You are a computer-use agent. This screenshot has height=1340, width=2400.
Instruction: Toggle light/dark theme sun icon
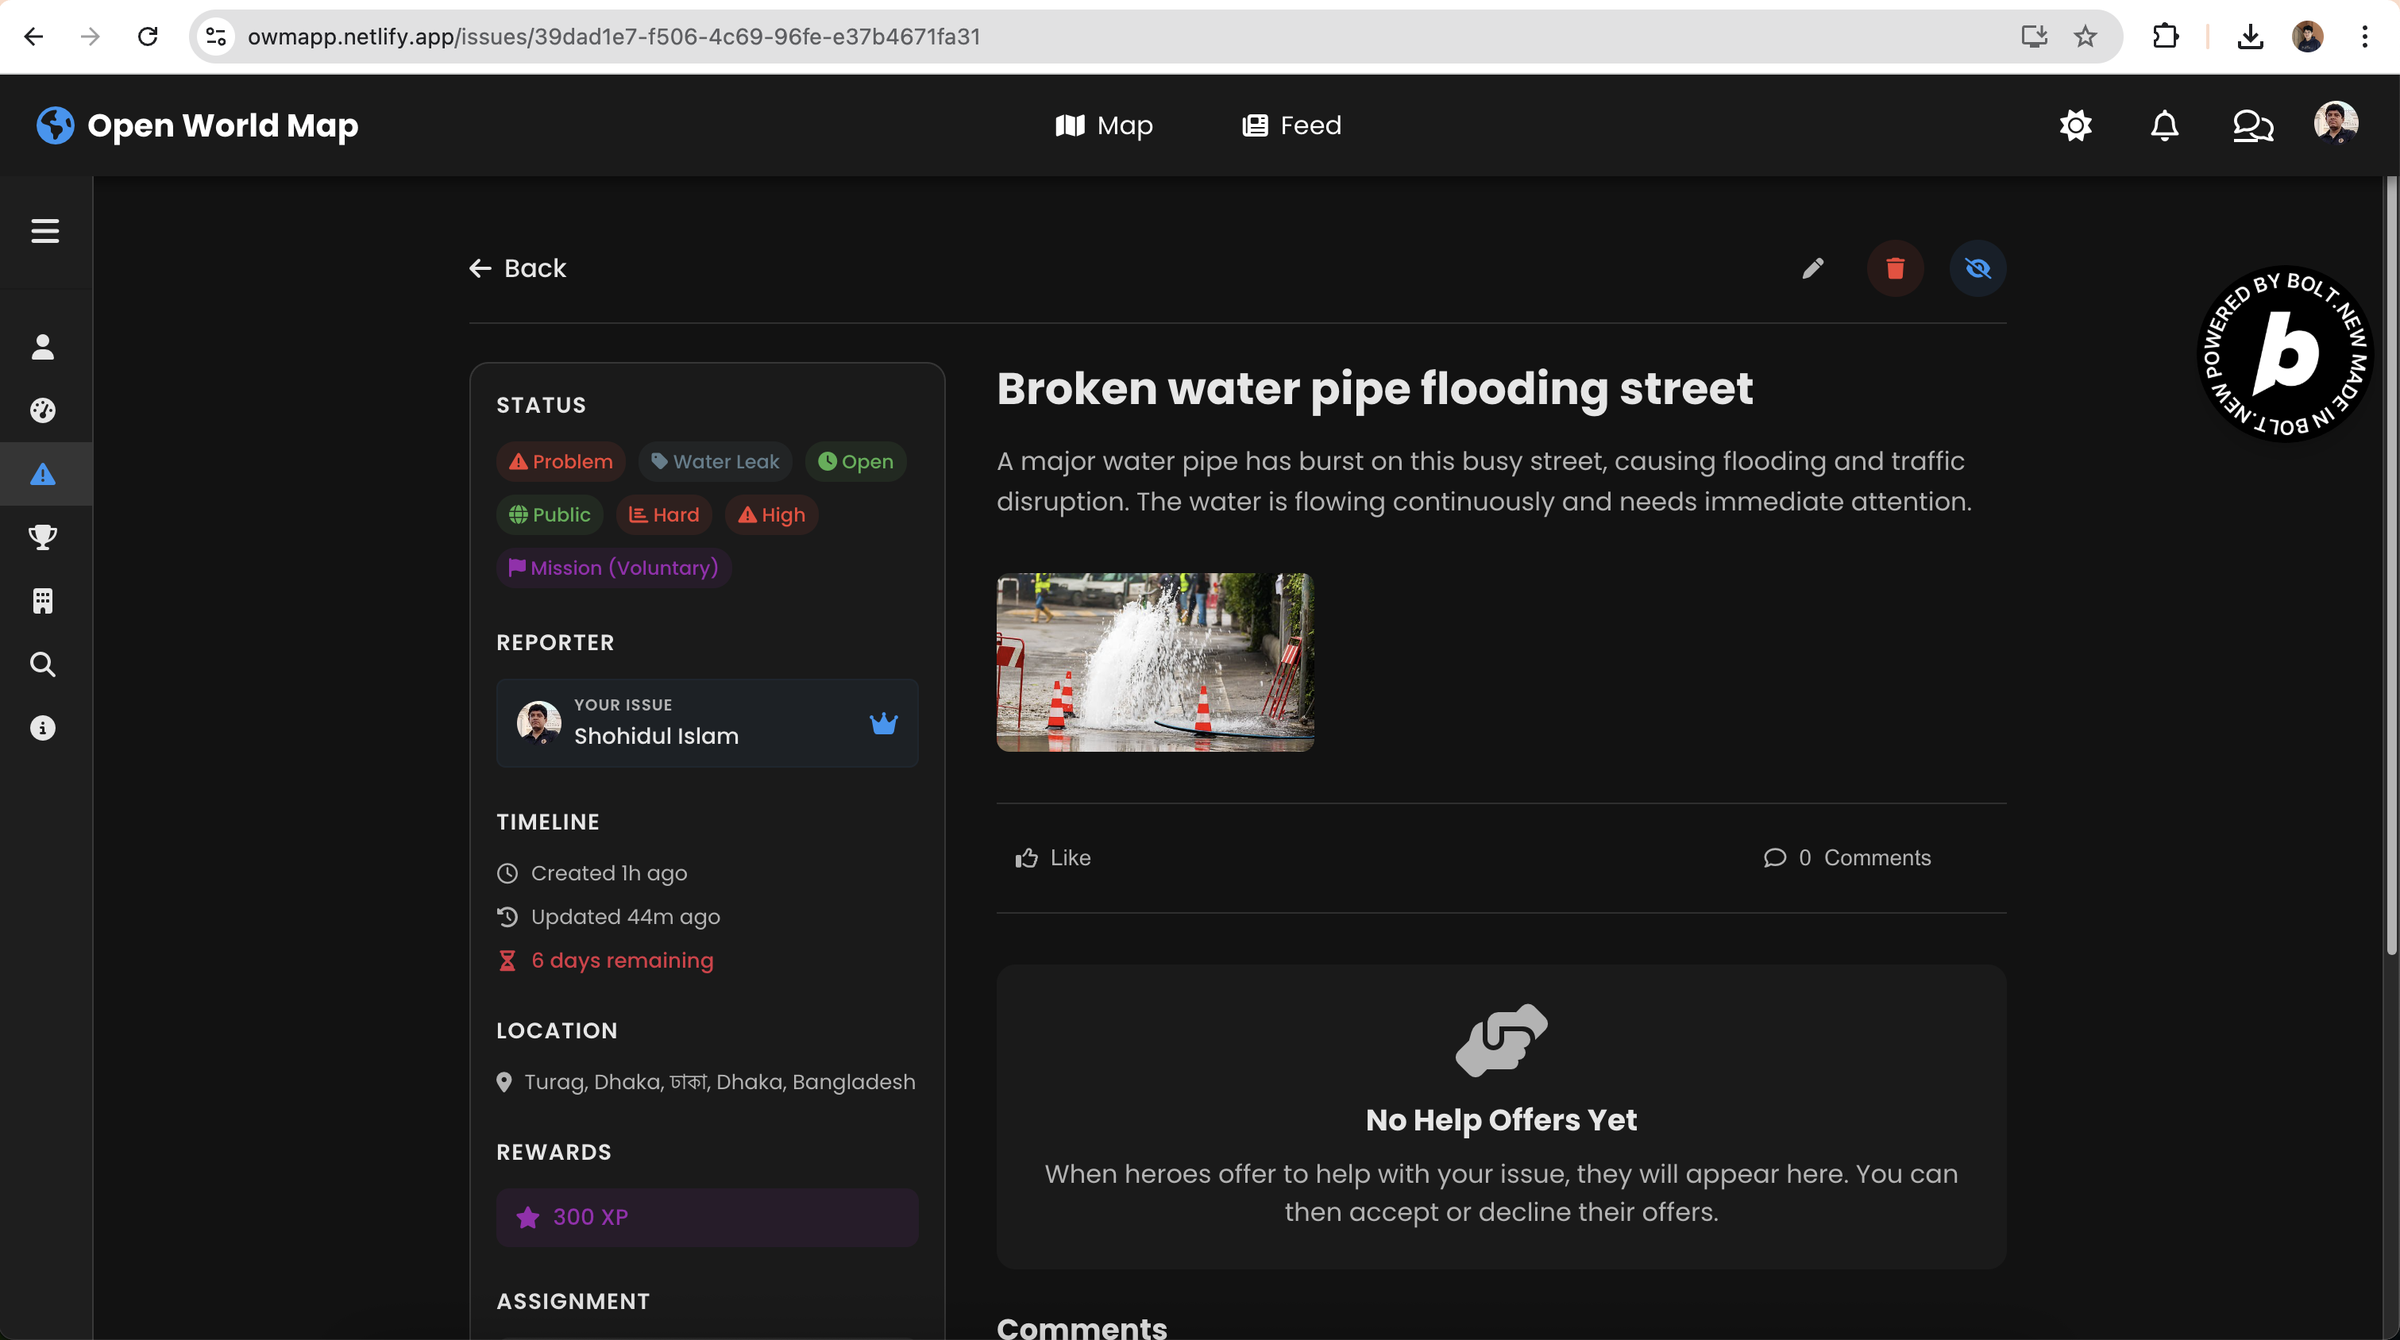[x=2075, y=125]
